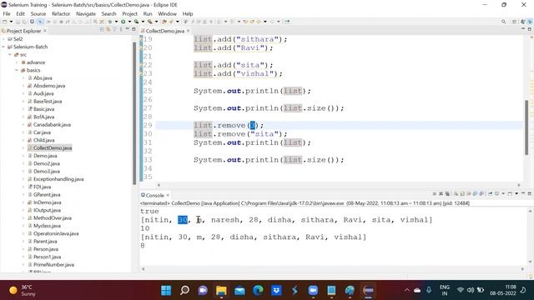
Task: Click the Save toolbar icon
Action: click(x=18, y=22)
